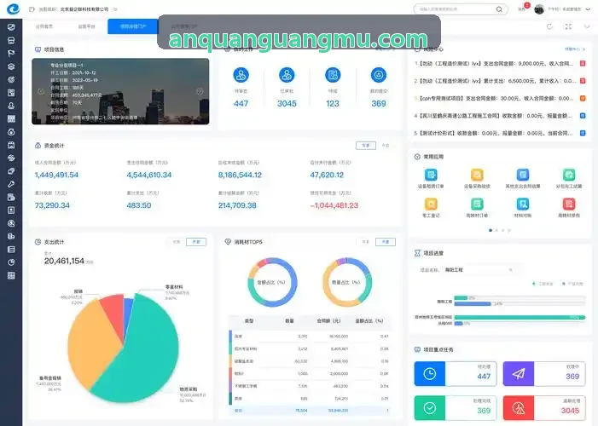Open the flag icon in the left sidebar

pos(11,53)
